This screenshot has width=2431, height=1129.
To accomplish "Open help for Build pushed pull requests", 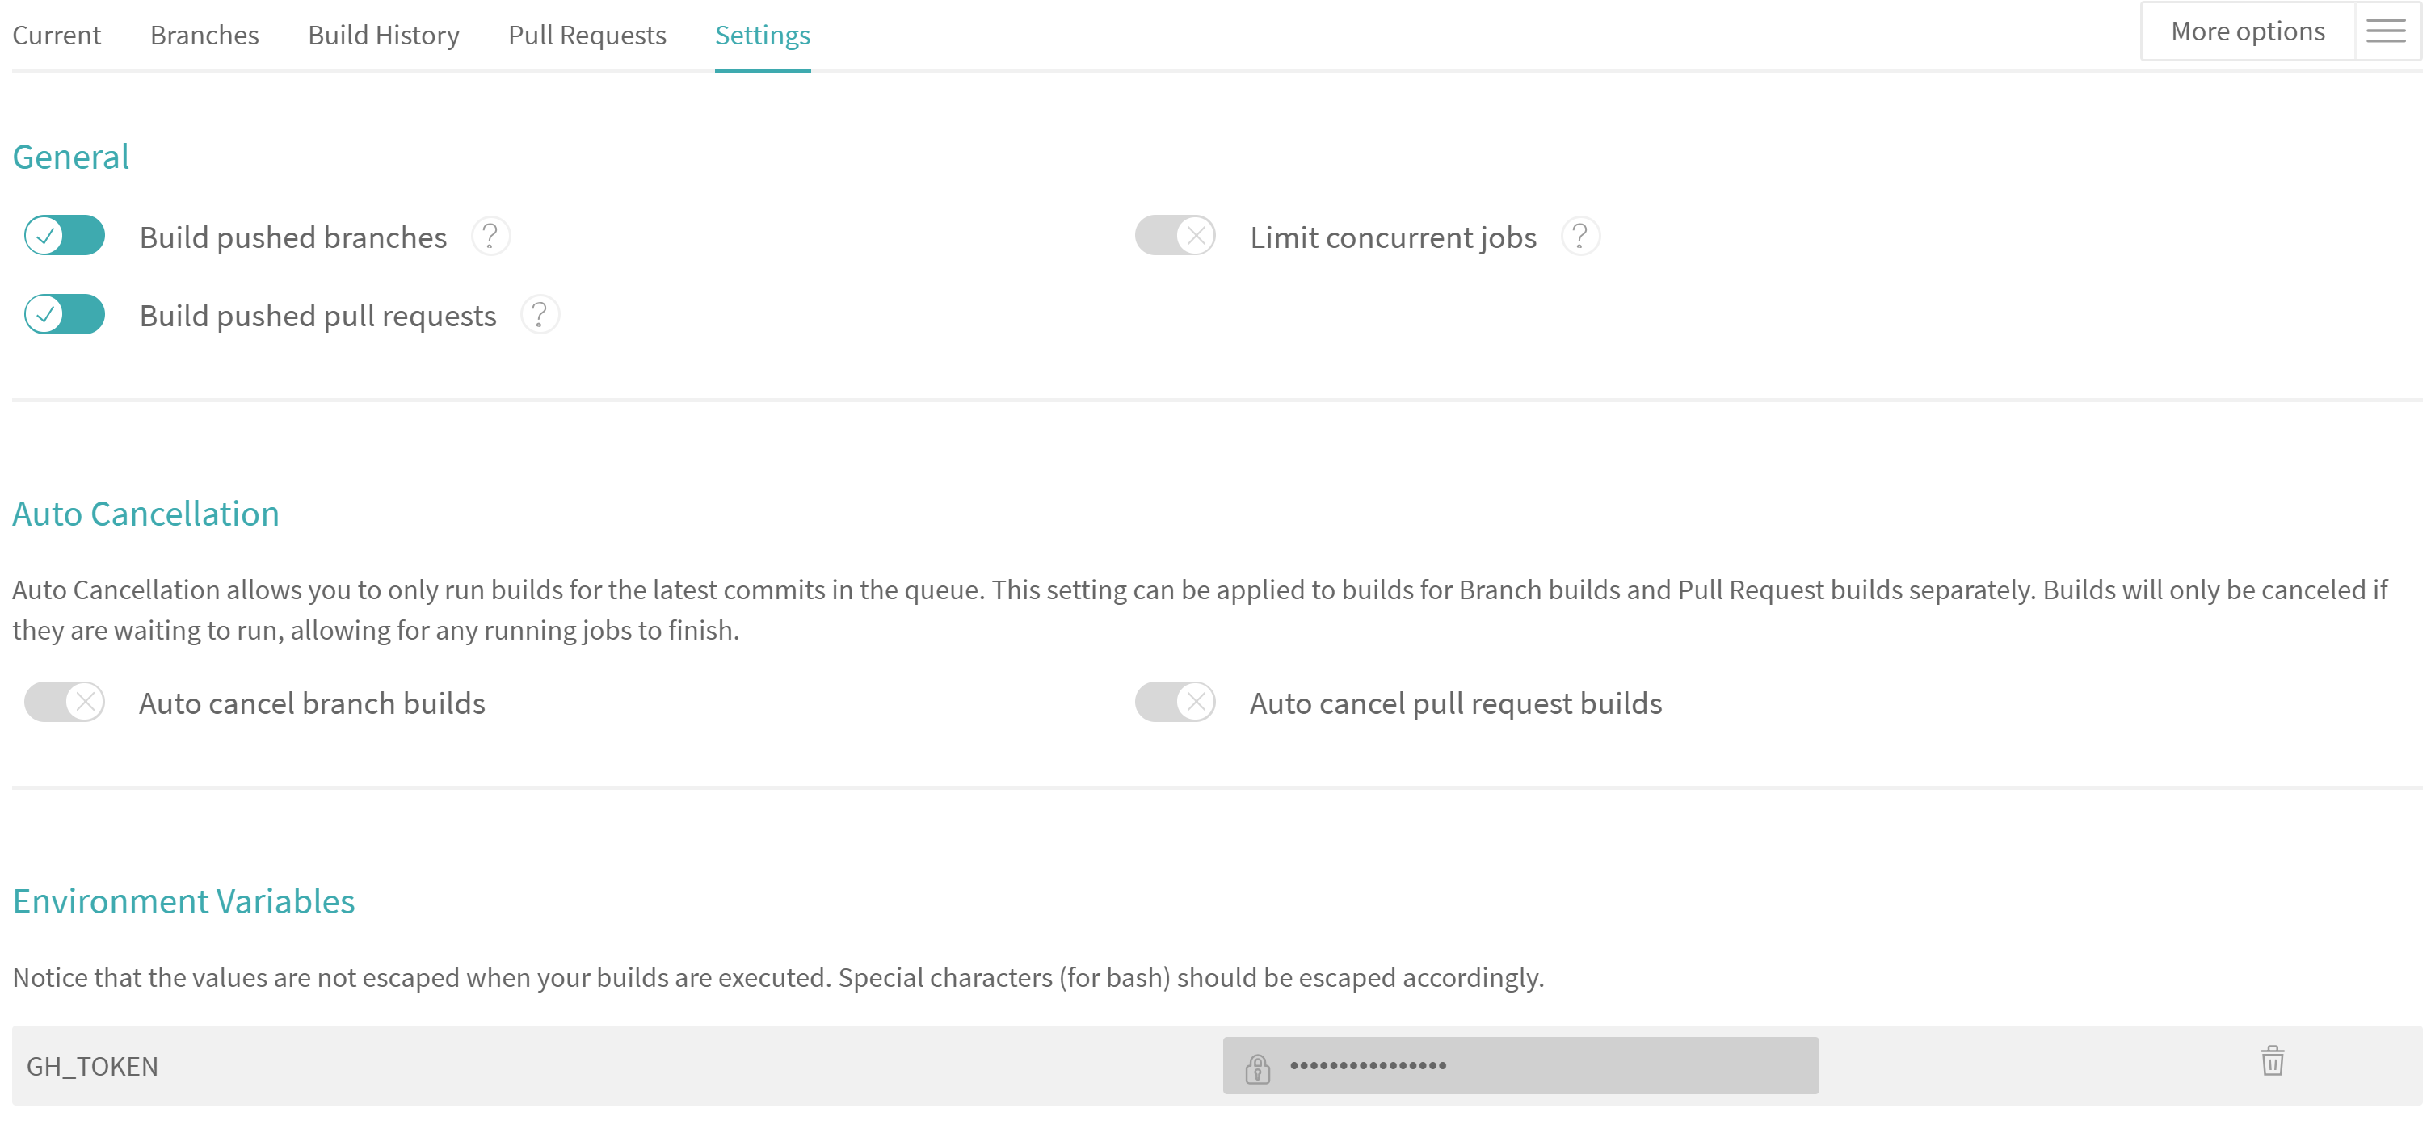I will click(x=539, y=315).
